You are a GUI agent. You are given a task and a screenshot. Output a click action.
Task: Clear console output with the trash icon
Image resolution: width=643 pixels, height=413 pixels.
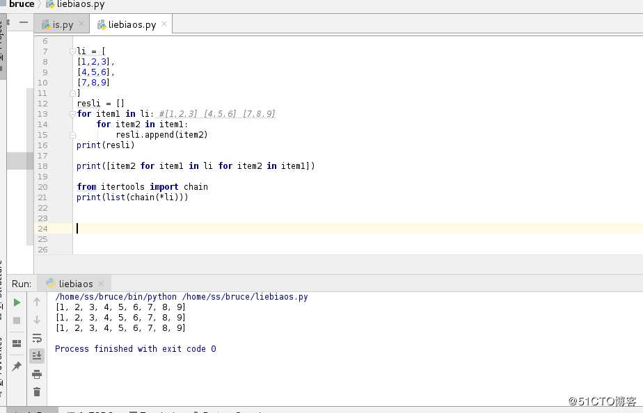click(37, 392)
